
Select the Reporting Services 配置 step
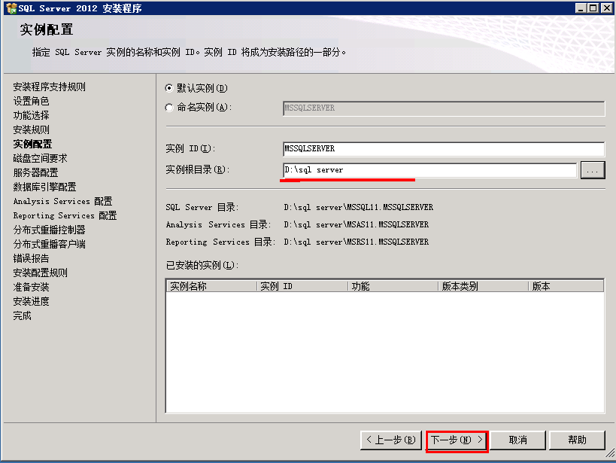pyautogui.click(x=65, y=215)
